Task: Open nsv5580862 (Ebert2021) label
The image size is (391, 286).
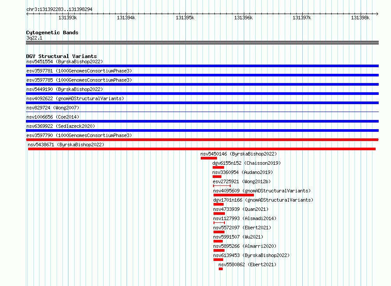Action: pos(247,264)
